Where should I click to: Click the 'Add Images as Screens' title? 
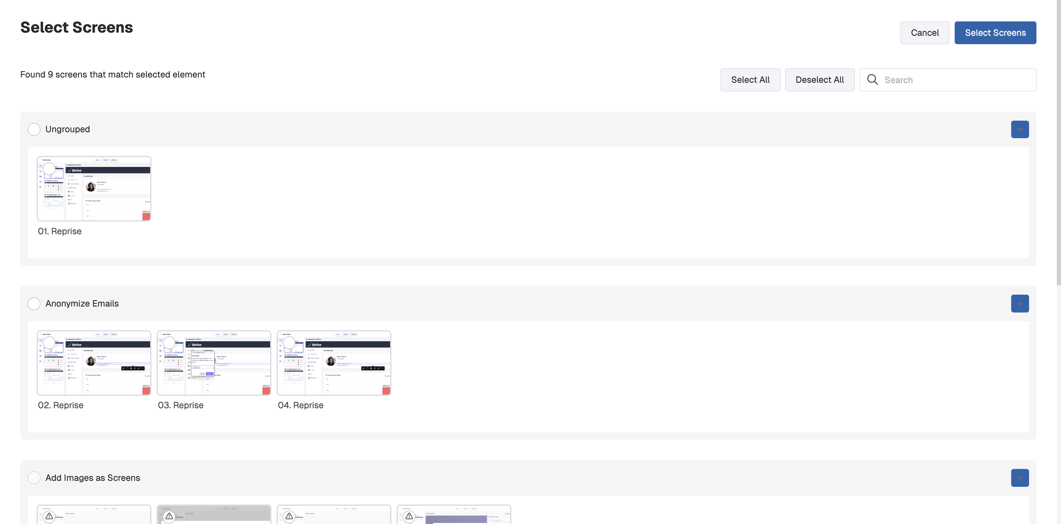point(93,477)
